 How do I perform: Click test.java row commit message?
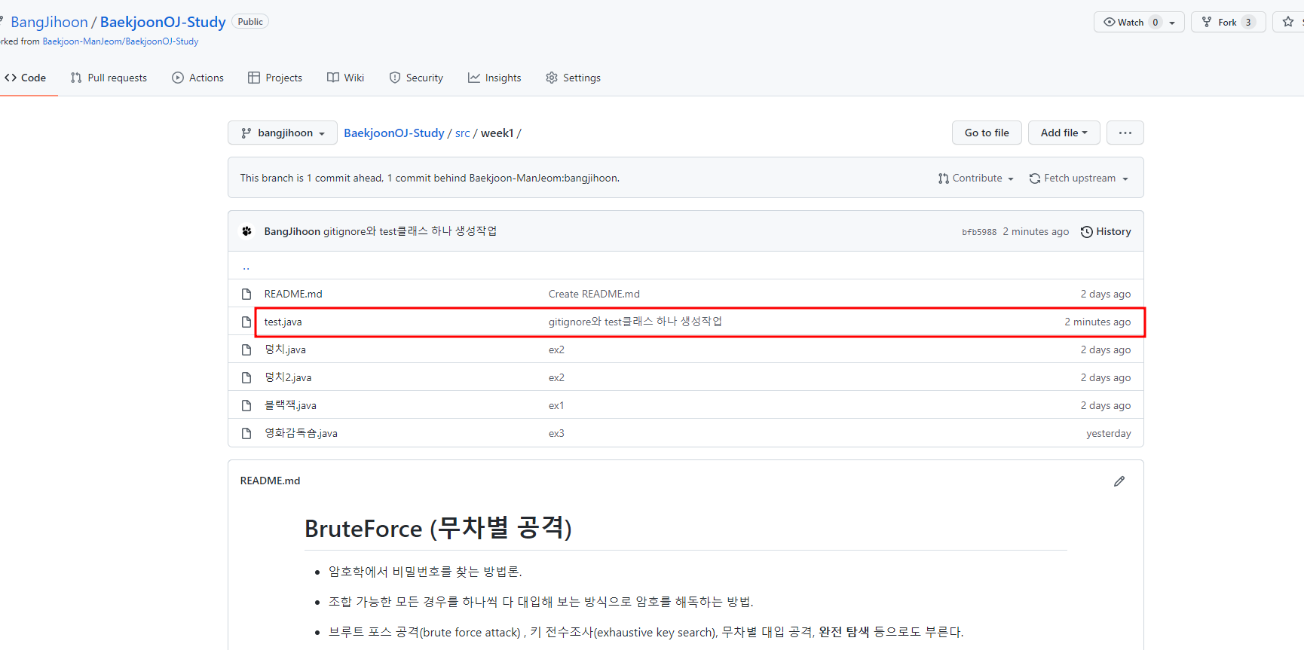coord(635,322)
